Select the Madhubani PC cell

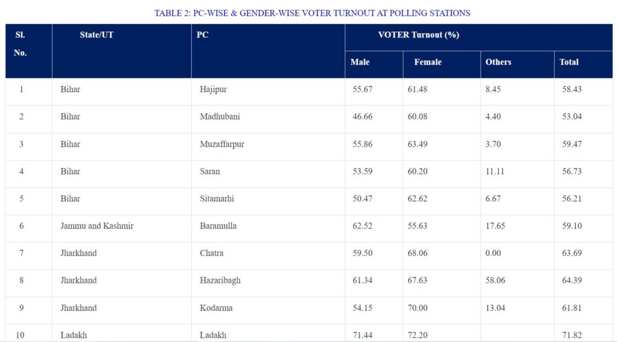coord(219,116)
